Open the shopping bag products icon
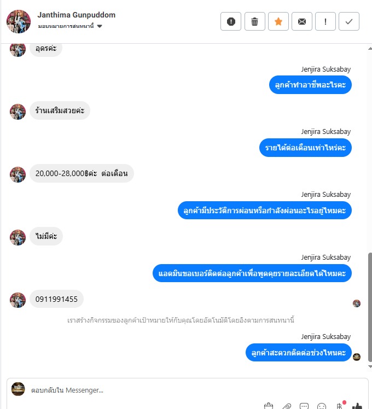372x409 pixels. coord(269,406)
